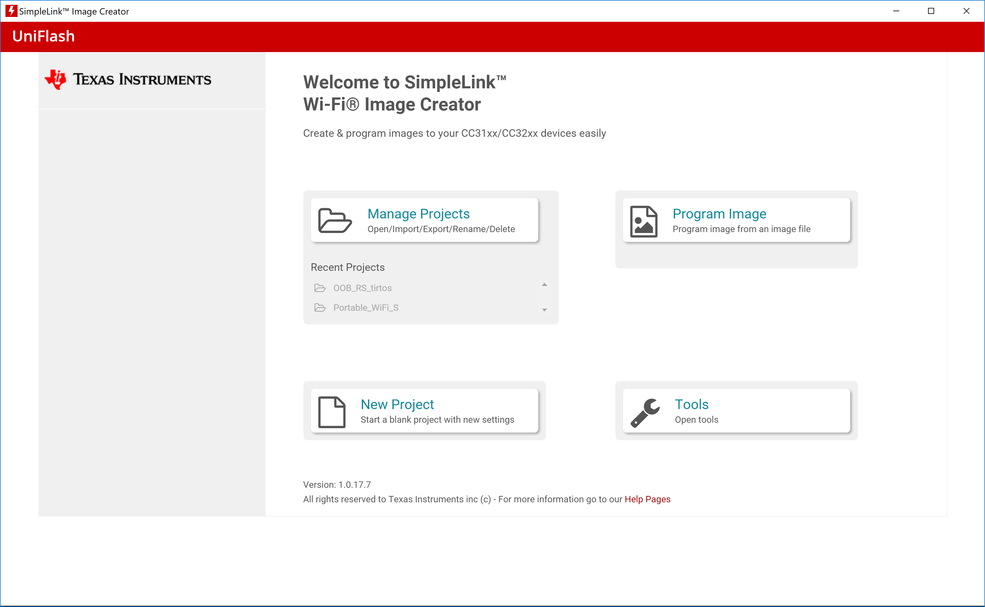Click the open folder icon for Manage Projects
This screenshot has width=985, height=607.
[335, 220]
